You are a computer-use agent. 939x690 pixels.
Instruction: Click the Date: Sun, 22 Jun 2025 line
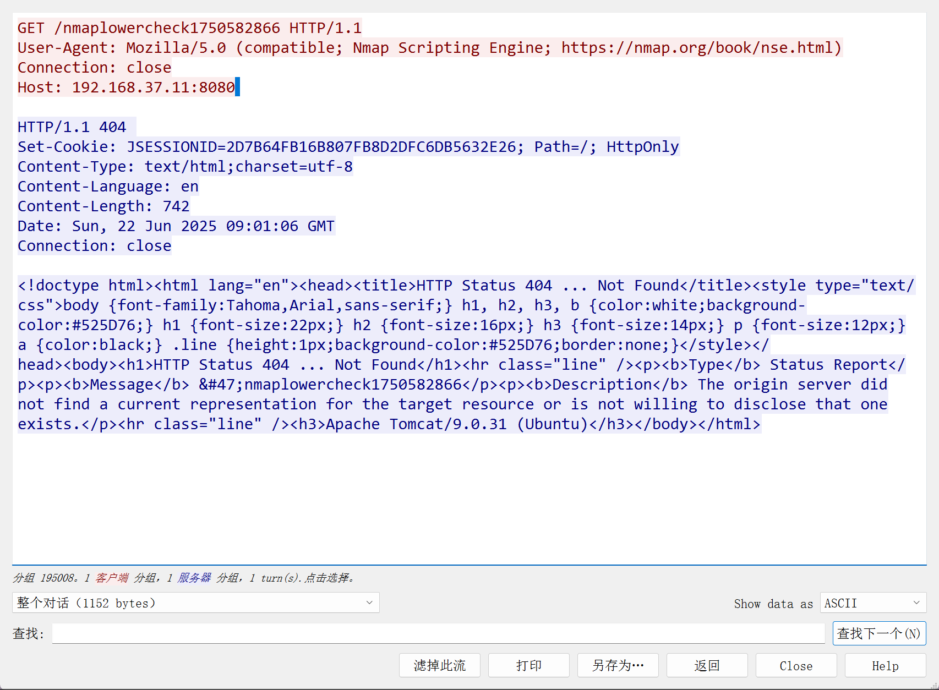(176, 226)
